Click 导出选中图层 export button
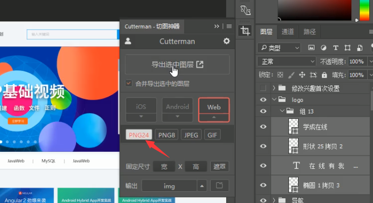 pyautogui.click(x=178, y=64)
